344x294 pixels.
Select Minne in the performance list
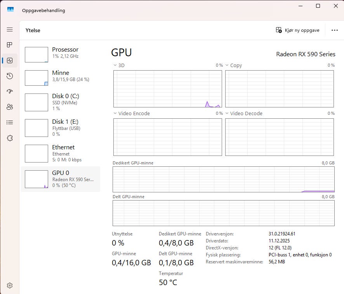pos(61,78)
